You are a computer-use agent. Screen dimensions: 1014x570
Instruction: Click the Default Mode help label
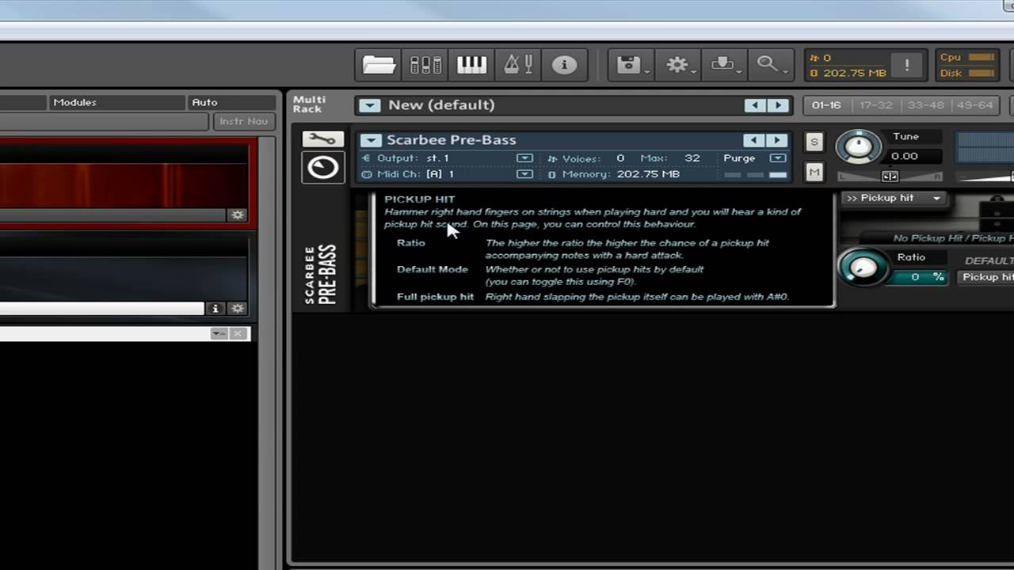(433, 269)
